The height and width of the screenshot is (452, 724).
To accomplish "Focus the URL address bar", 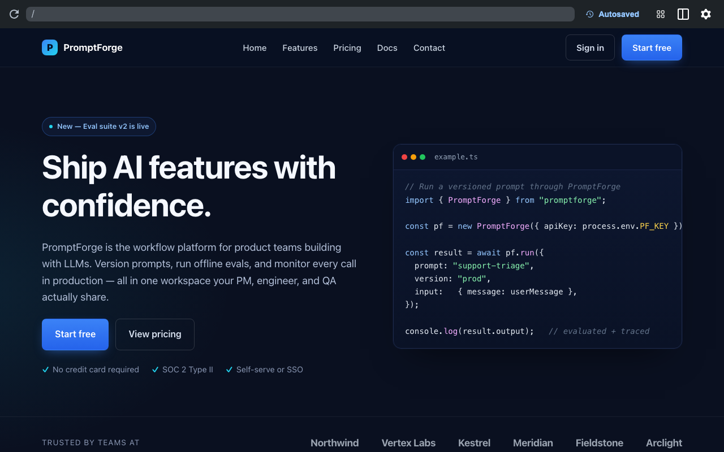I will click(300, 14).
